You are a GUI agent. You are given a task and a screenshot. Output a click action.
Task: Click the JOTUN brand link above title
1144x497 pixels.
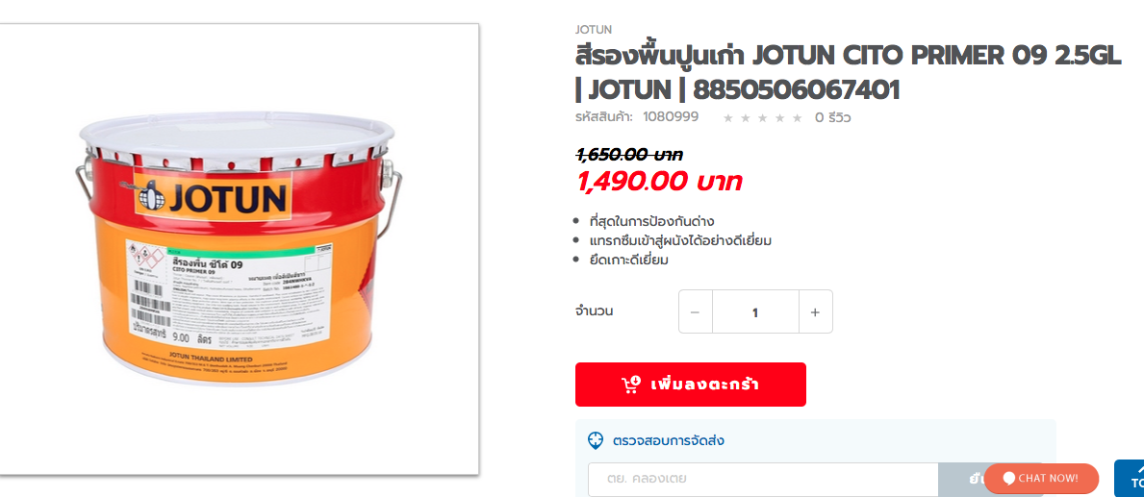click(593, 30)
